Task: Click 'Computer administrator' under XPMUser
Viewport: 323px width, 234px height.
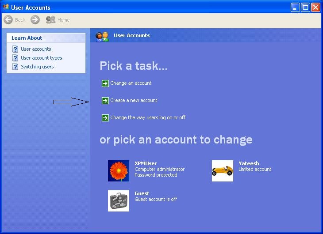Action: click(160, 169)
